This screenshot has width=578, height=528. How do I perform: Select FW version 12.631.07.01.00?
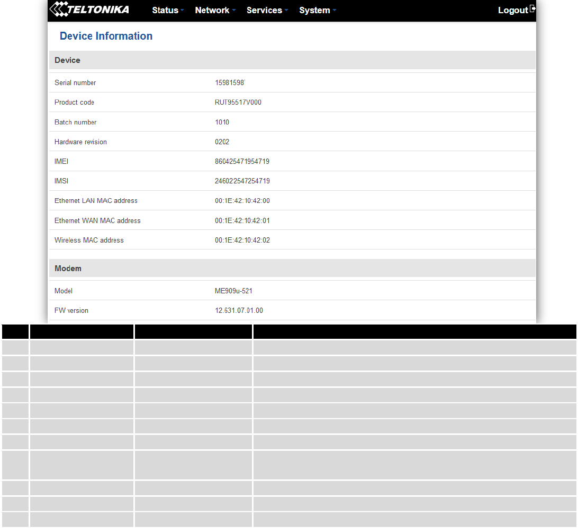pos(239,310)
